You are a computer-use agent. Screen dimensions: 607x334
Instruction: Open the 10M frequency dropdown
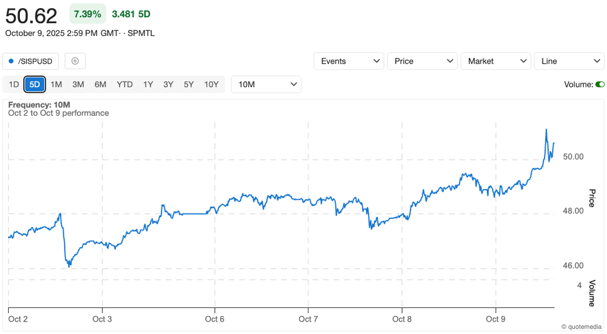coord(266,84)
